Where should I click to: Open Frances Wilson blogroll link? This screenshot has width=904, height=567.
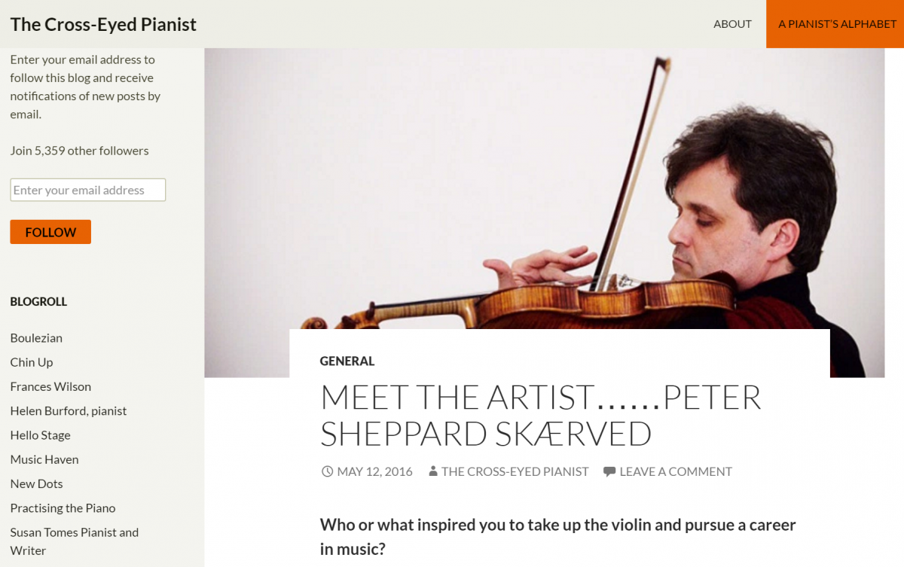pos(50,386)
